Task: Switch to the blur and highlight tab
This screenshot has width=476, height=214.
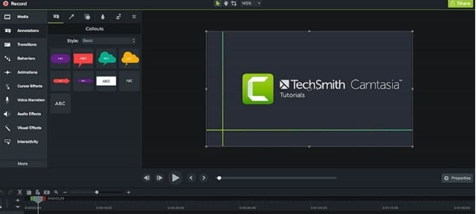Action: click(102, 17)
